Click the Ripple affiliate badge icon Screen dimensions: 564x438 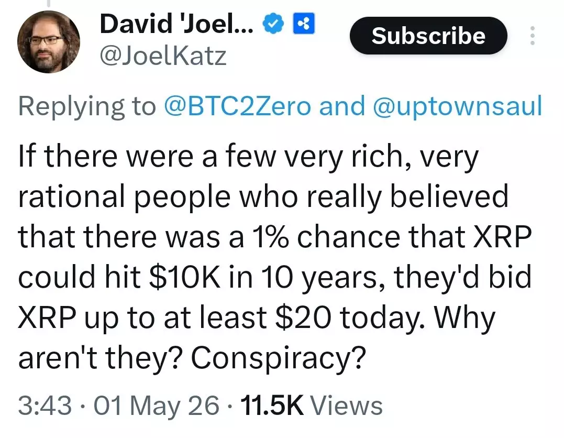click(304, 24)
